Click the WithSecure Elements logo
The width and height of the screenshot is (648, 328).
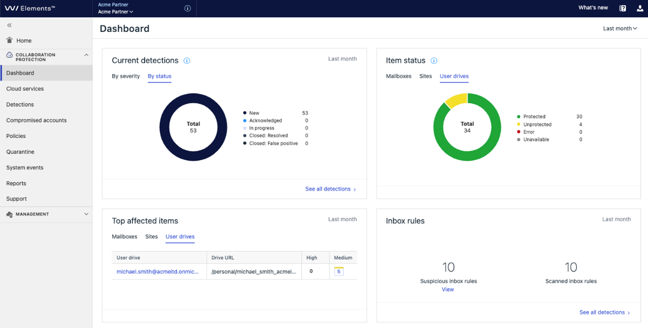click(30, 8)
